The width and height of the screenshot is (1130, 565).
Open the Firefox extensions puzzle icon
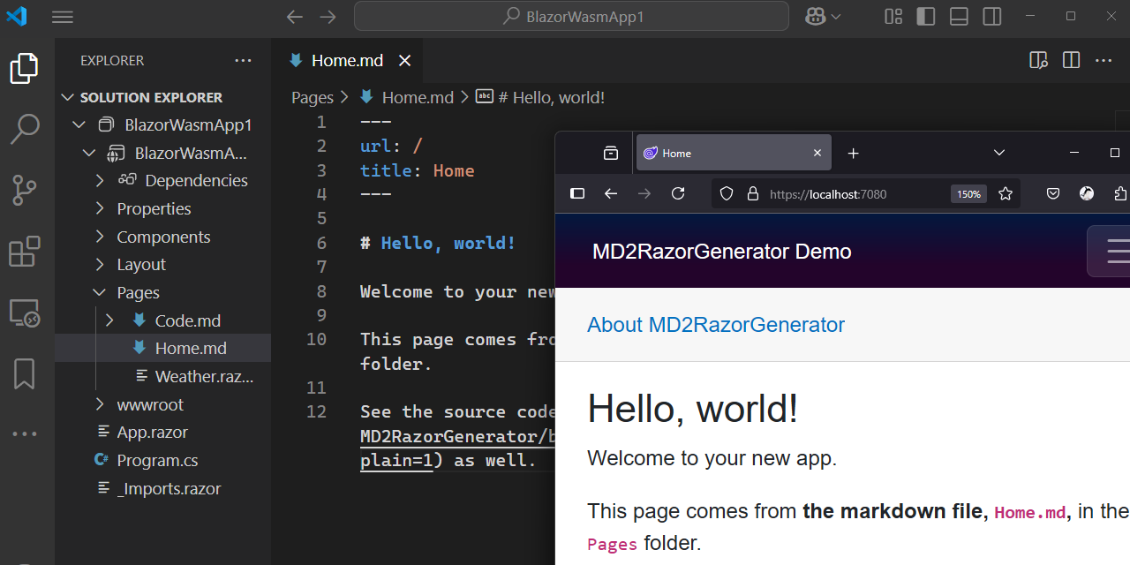coord(1120,194)
